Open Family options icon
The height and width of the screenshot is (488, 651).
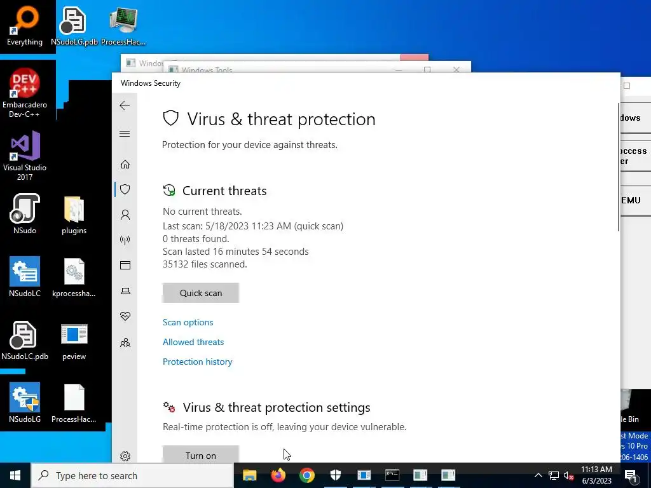[125, 342]
